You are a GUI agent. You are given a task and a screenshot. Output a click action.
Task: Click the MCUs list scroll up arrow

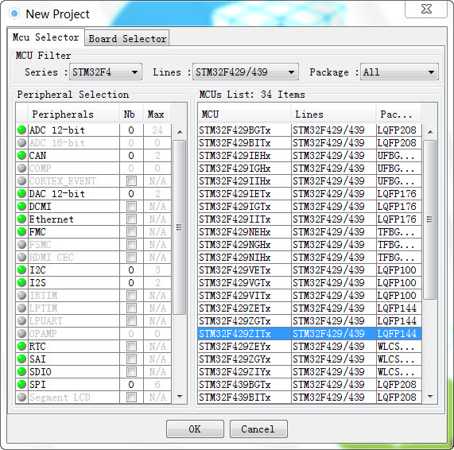430,132
